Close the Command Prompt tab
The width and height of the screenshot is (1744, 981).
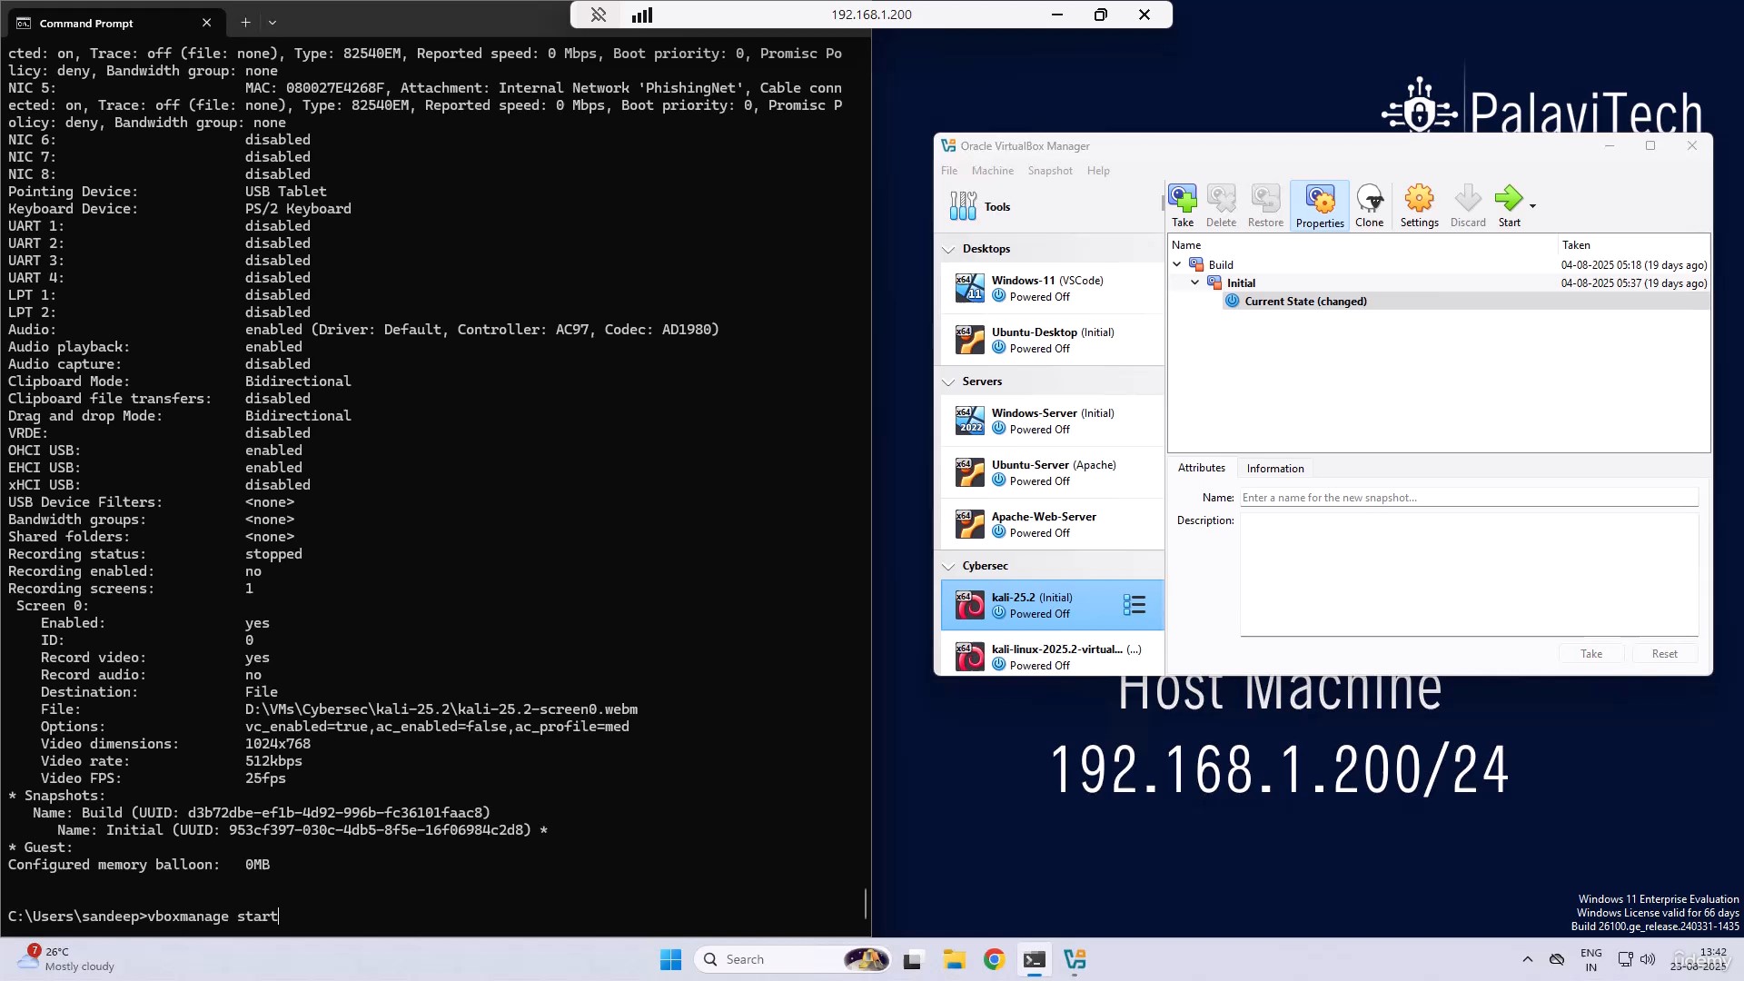click(206, 23)
